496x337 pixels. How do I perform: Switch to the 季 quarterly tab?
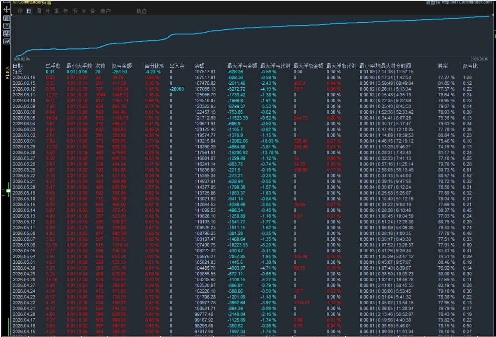pyautogui.click(x=56, y=11)
